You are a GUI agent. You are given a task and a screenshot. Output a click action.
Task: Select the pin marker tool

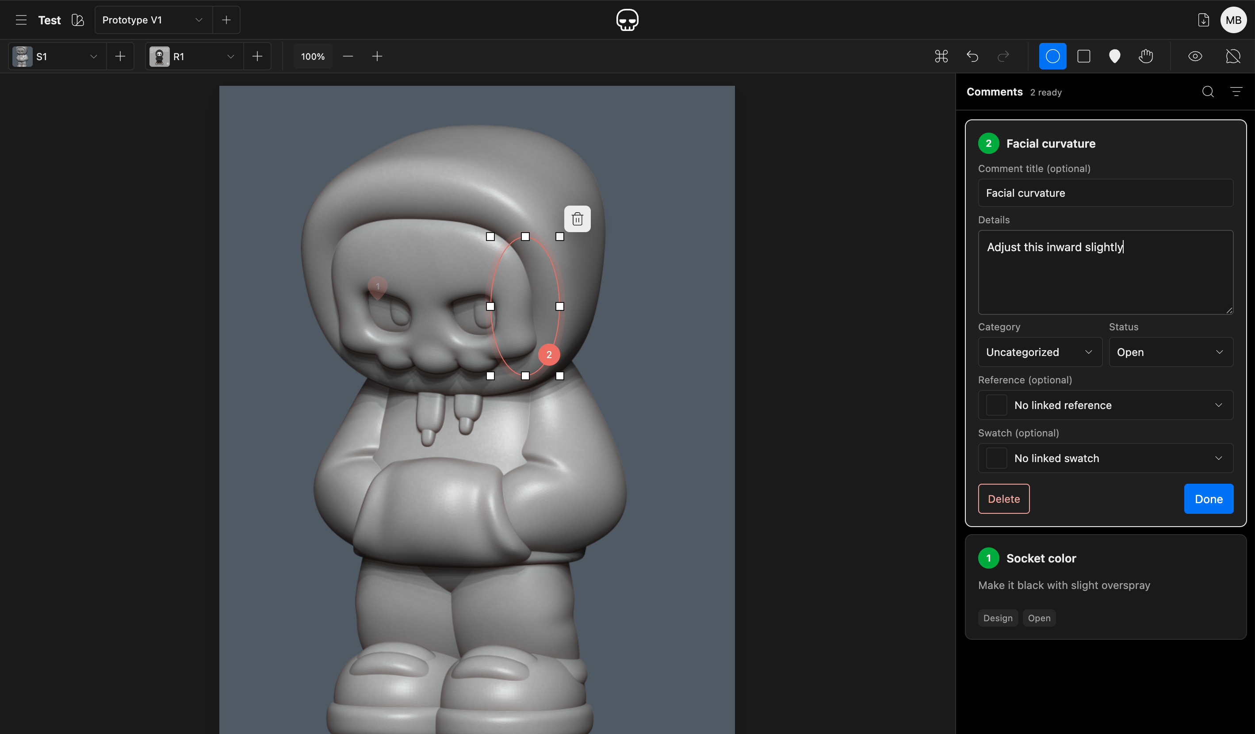(1114, 56)
